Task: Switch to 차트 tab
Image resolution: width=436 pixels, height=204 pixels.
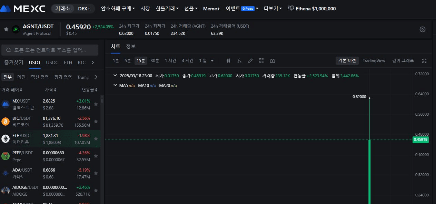Action: pos(116,46)
